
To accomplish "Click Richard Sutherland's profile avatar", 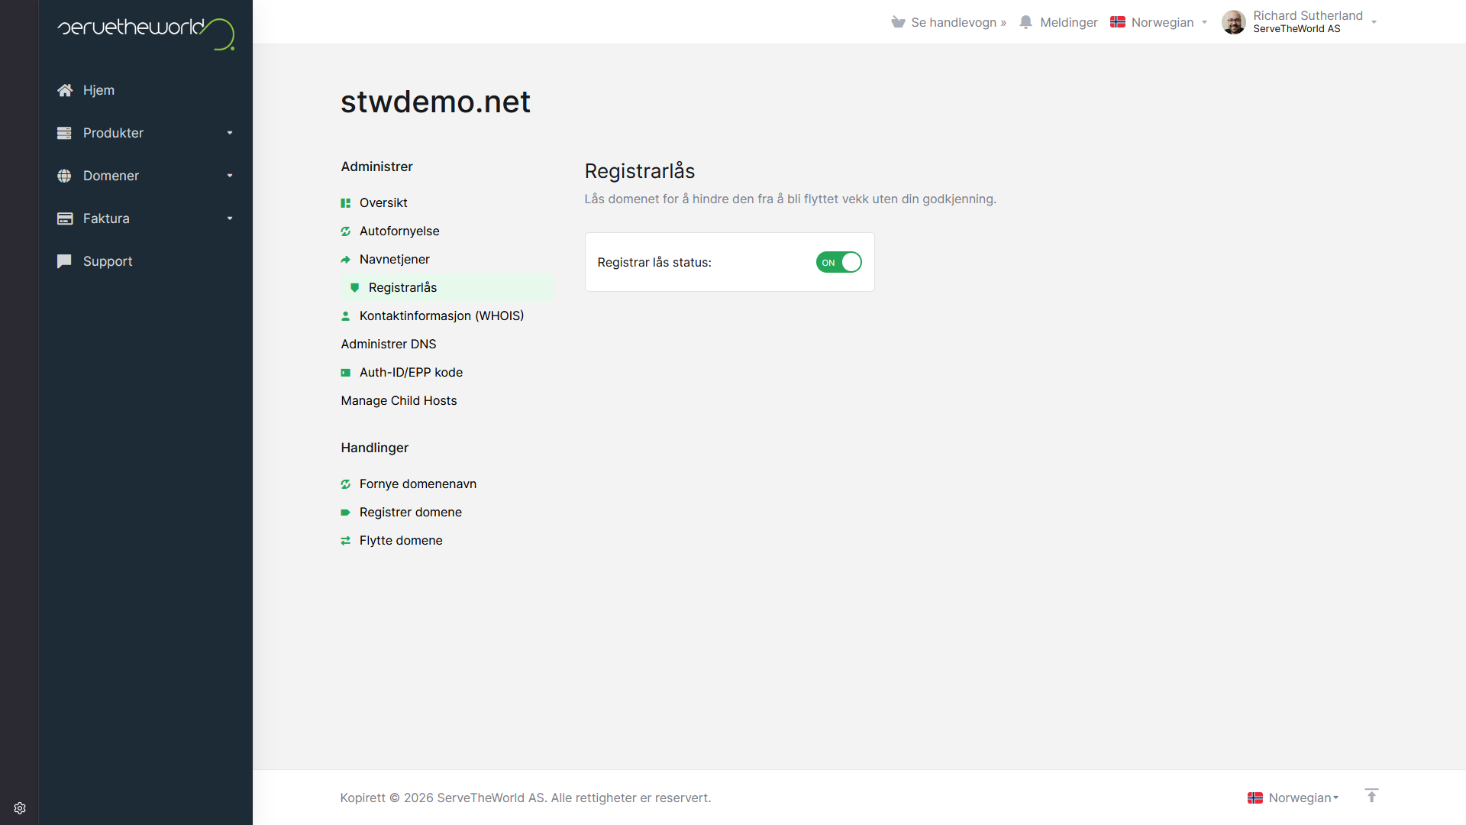I will tap(1233, 22).
